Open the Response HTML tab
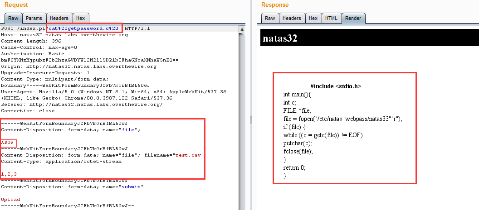 (331, 19)
